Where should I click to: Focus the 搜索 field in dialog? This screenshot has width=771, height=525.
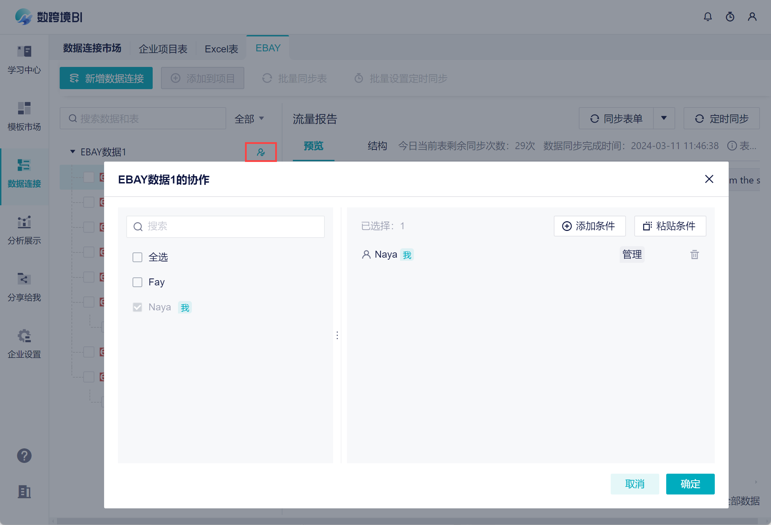(x=226, y=226)
